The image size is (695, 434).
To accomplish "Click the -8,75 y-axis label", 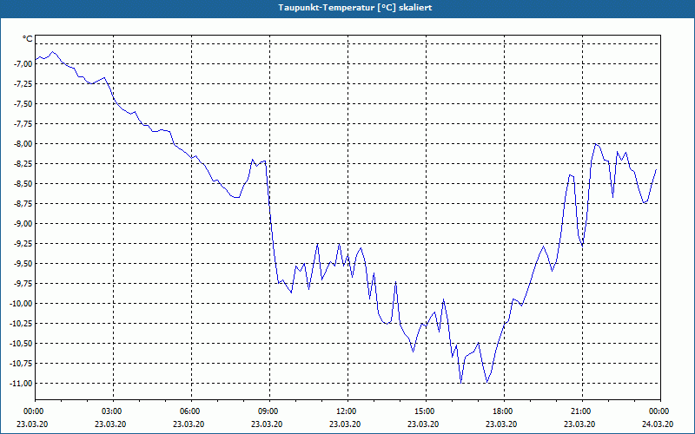I will pos(23,203).
